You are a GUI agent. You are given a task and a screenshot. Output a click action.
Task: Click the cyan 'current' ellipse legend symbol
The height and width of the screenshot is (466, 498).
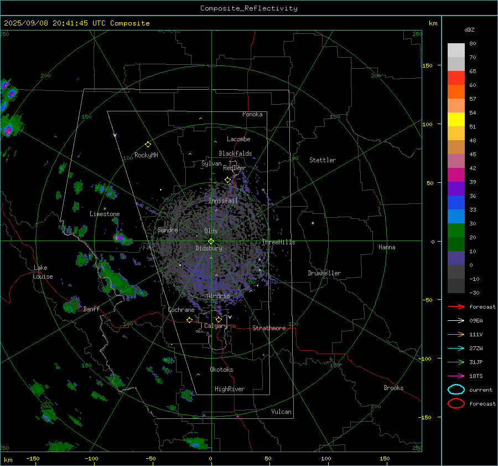[x=456, y=390]
